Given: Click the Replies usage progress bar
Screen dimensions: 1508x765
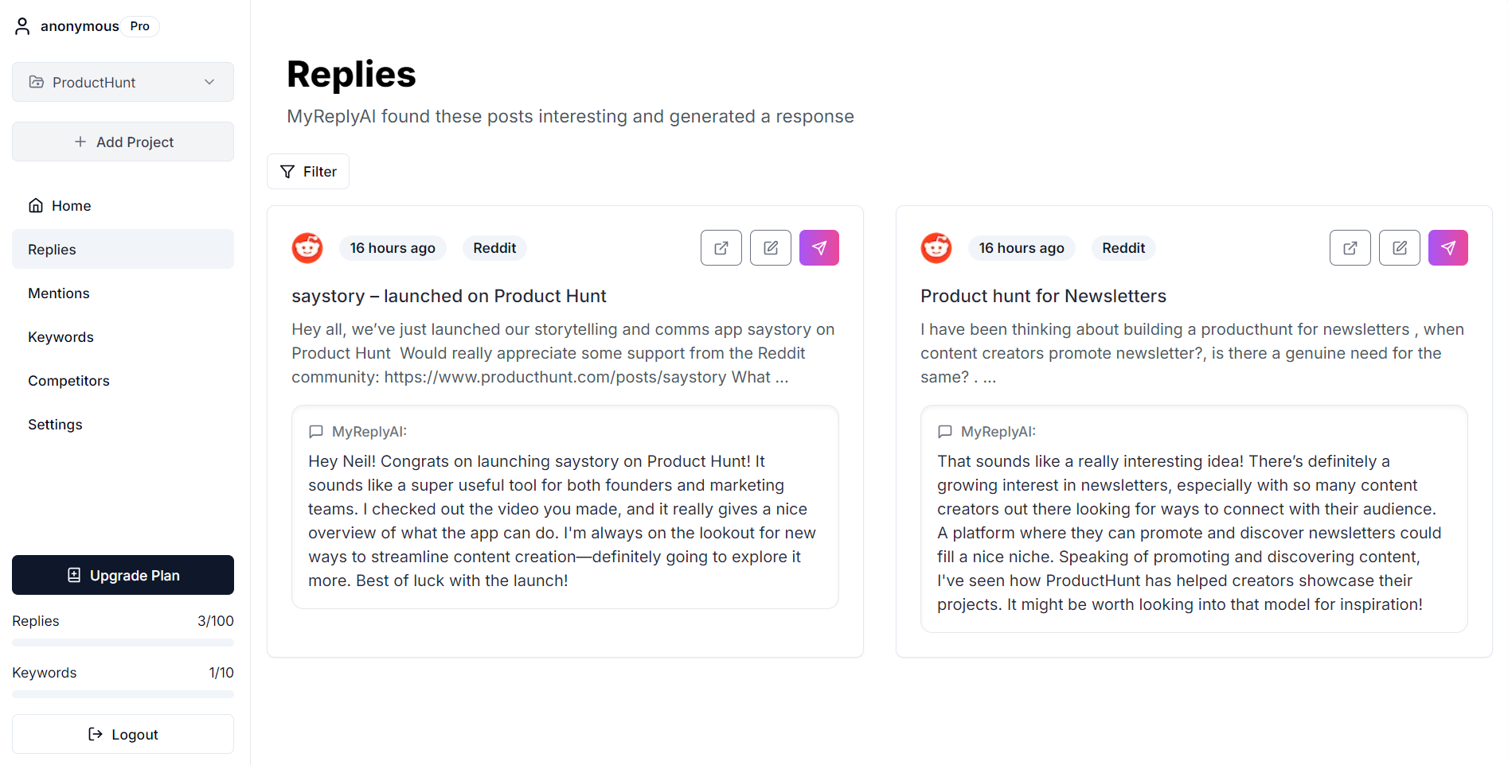Looking at the screenshot, I should coord(123,643).
